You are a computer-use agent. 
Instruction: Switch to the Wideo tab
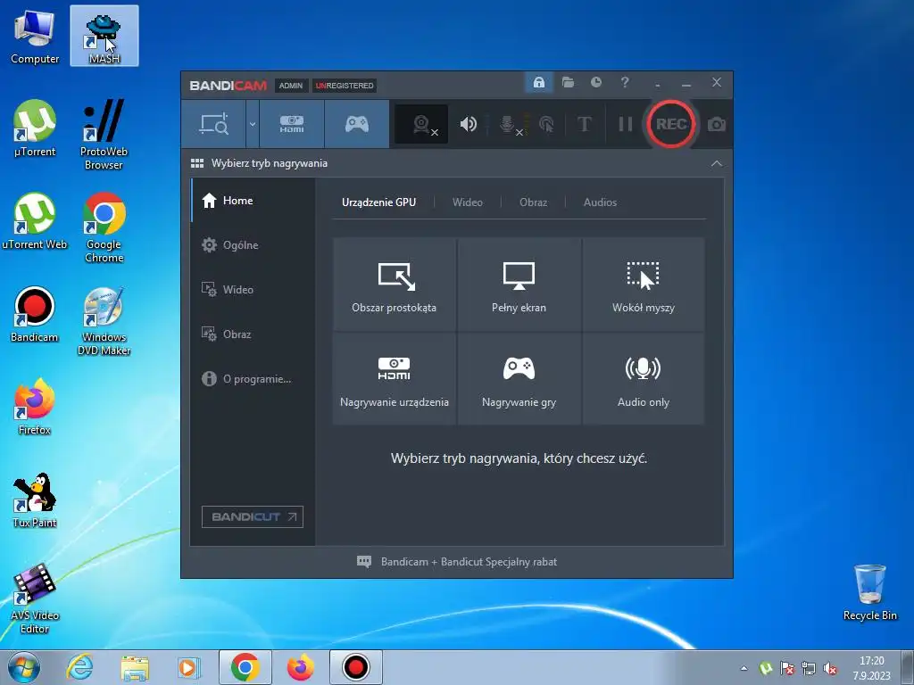click(x=468, y=202)
